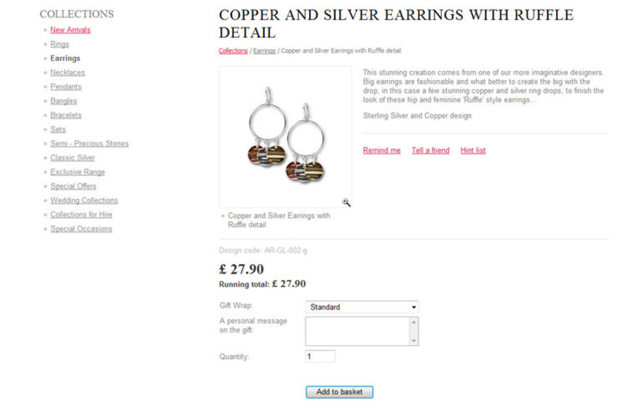Viewport: 643px width, 418px height.
Task: Open the Gift Wrap dropdown
Action: 362,307
